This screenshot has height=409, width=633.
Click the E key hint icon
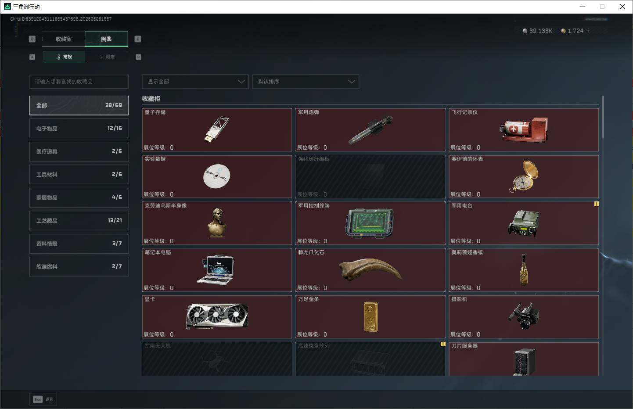138,39
